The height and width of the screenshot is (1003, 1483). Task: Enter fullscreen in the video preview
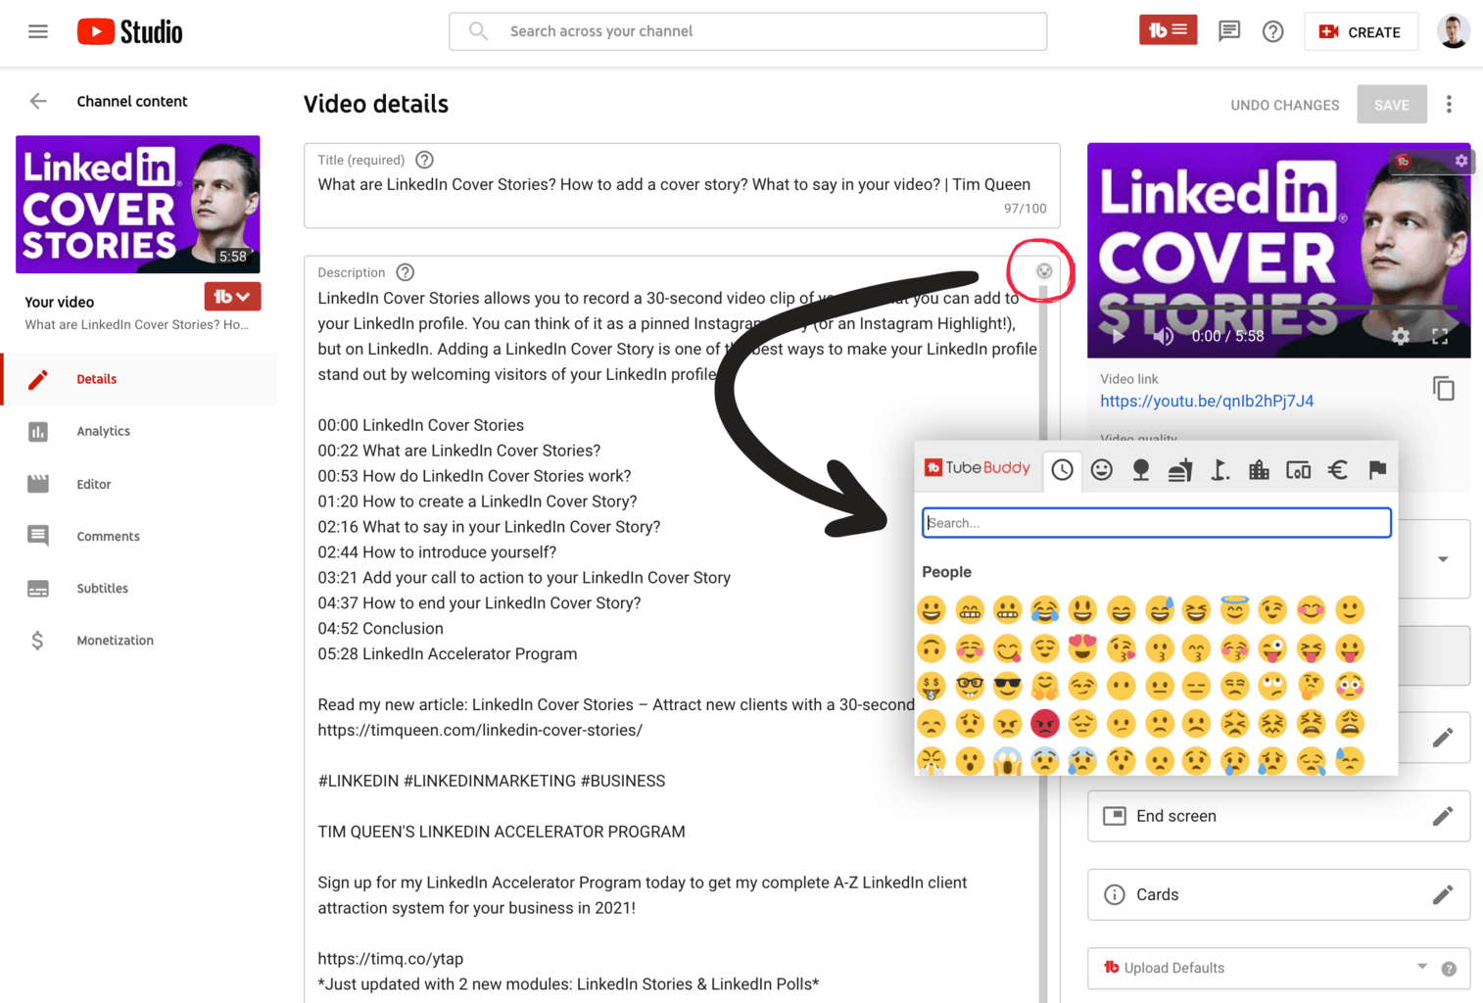pos(1440,336)
